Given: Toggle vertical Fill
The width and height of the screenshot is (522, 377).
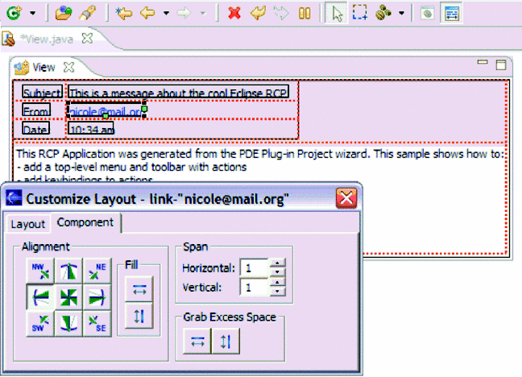Looking at the screenshot, I should [138, 316].
